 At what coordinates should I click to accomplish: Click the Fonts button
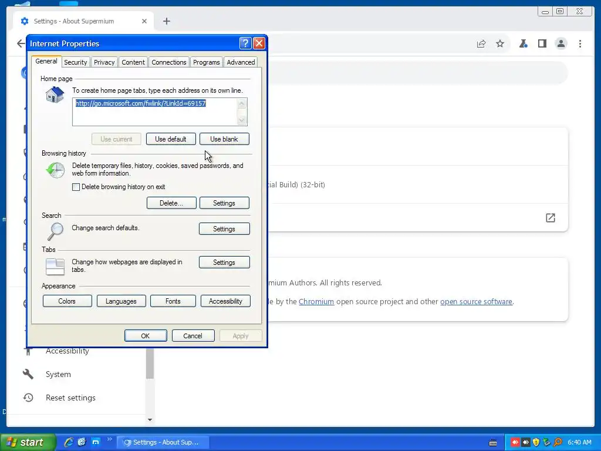tap(173, 301)
